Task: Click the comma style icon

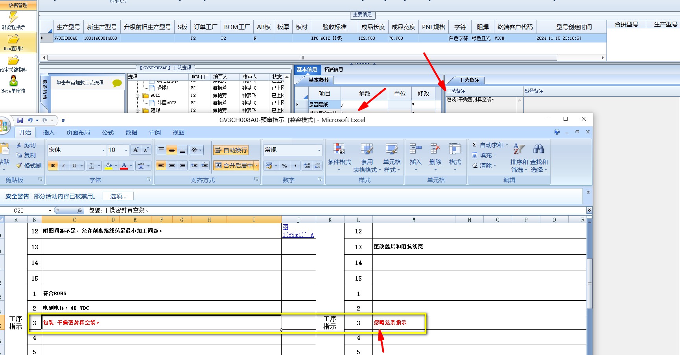Action: point(295,166)
